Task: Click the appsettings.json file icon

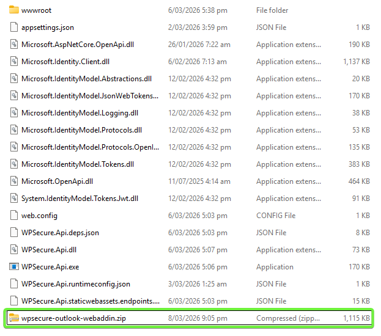Action: pyautogui.click(x=14, y=27)
